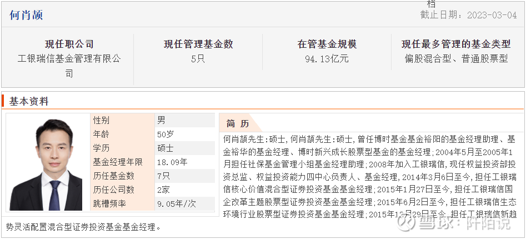Click company name 工银瑞信基金管理有限公司
This screenshot has width=526, height=239.
pyautogui.click(x=69, y=66)
